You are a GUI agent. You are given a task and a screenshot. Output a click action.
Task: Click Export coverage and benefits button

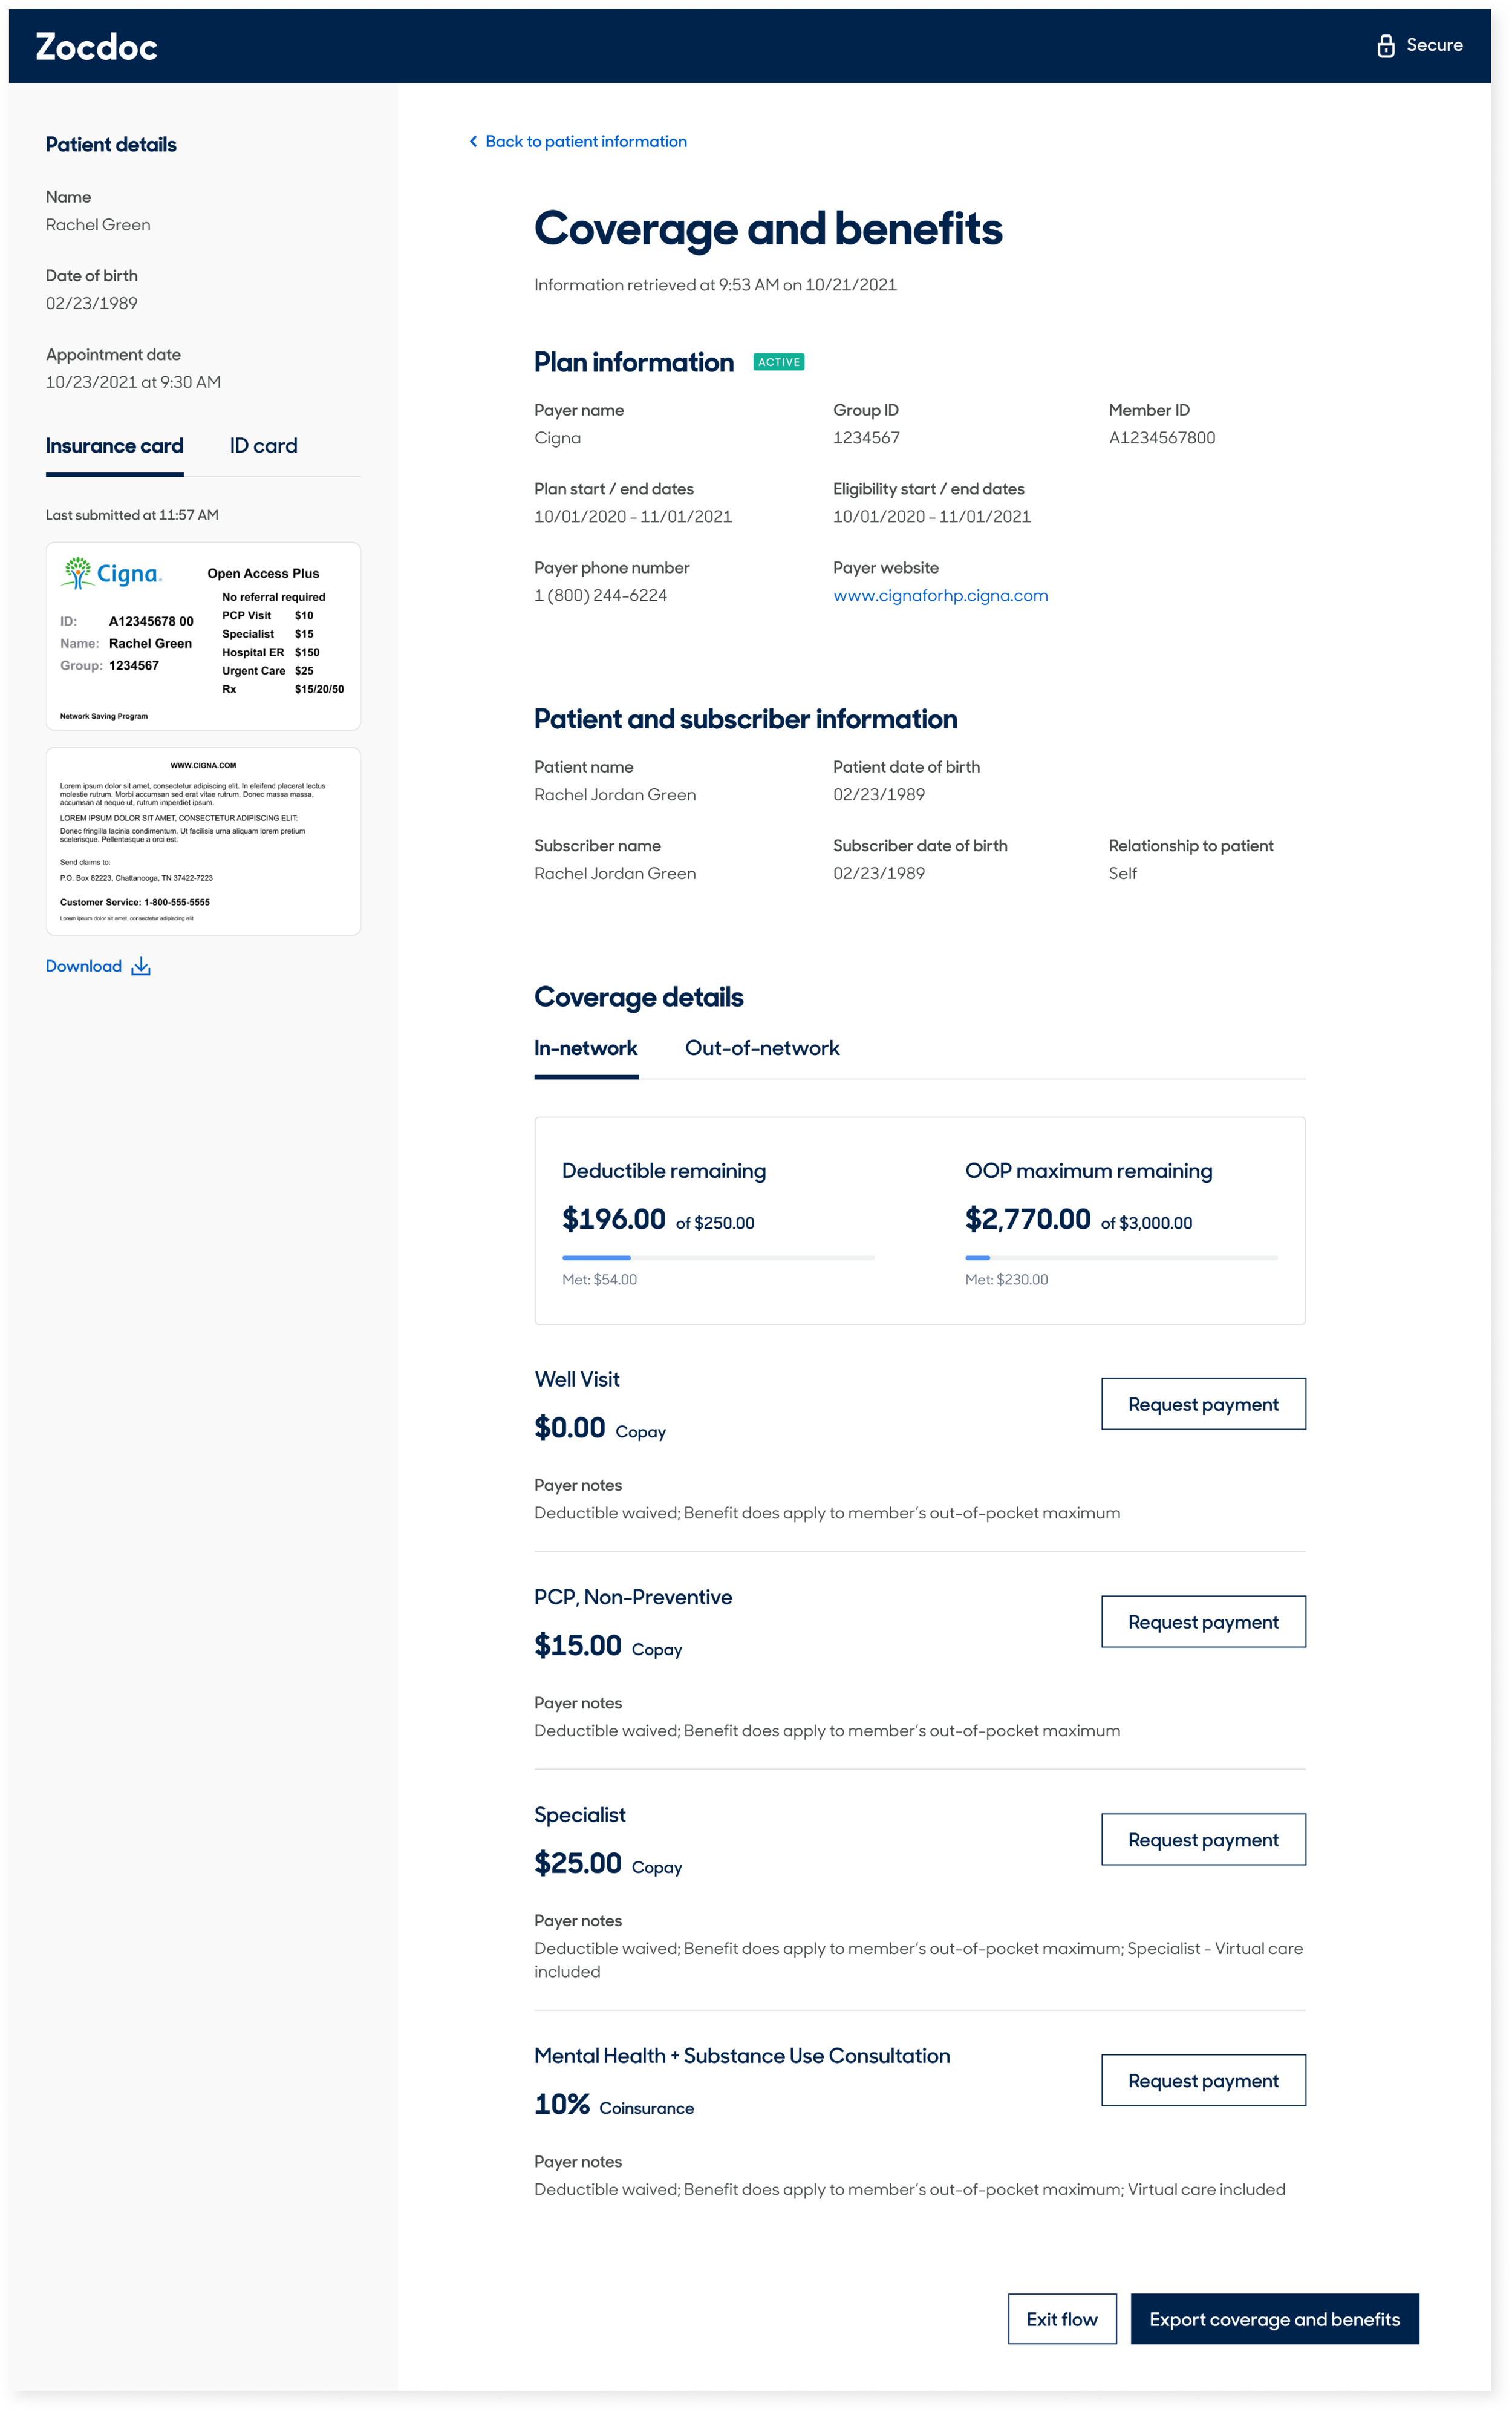1274,2319
